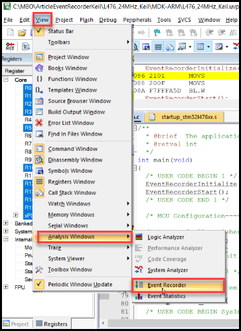Screen dimensions: 241x331
Task: Expand the Toolbars submenu
Action: [82, 42]
